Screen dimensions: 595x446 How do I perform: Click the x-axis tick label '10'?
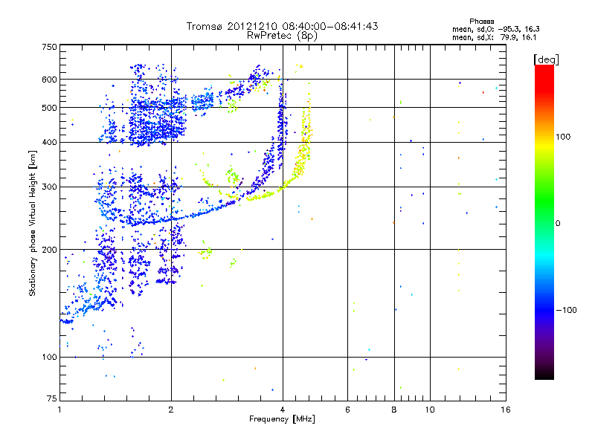[x=430, y=410]
